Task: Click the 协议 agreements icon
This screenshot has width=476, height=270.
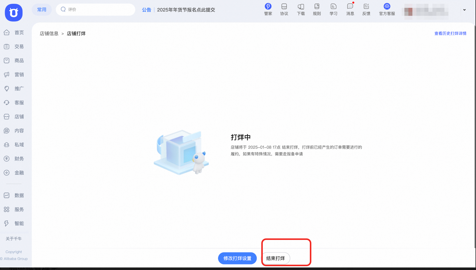Action: (284, 9)
